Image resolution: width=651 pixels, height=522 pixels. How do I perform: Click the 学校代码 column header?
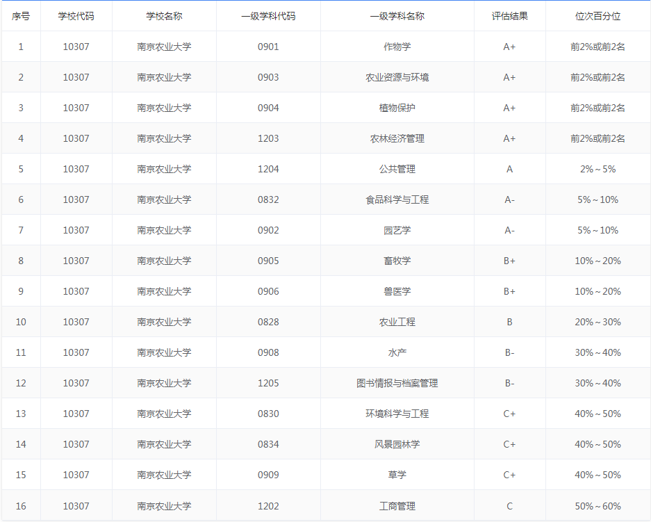77,15
